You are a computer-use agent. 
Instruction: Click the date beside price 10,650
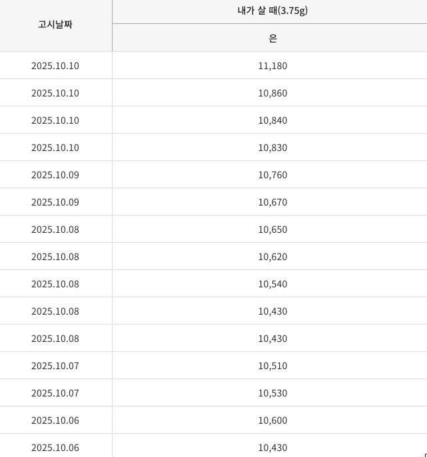tap(55, 229)
